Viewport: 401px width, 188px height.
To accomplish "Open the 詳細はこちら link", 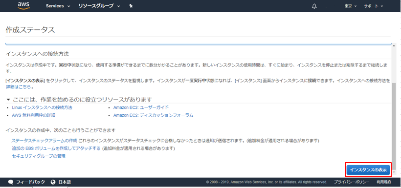I will [19, 87].
